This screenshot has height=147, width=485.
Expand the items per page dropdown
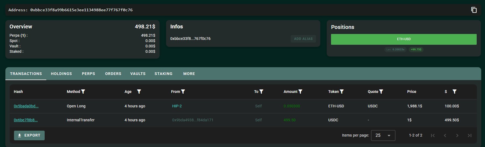(383, 135)
